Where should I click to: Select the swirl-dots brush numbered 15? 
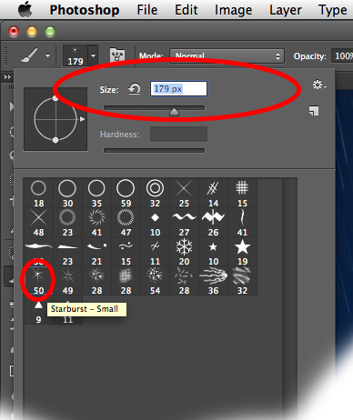coord(126,252)
